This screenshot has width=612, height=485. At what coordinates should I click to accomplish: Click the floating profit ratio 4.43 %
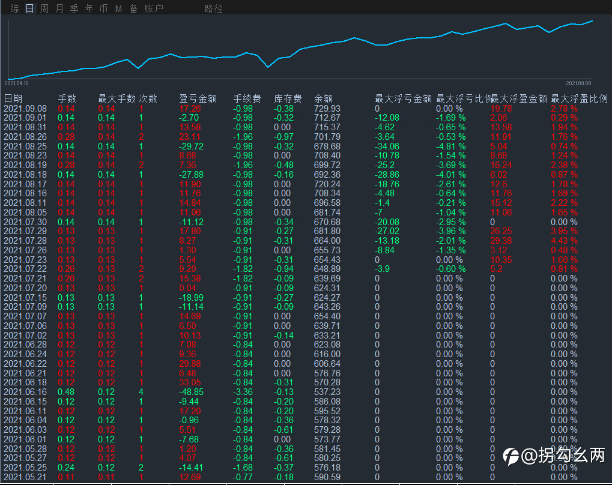(x=565, y=241)
